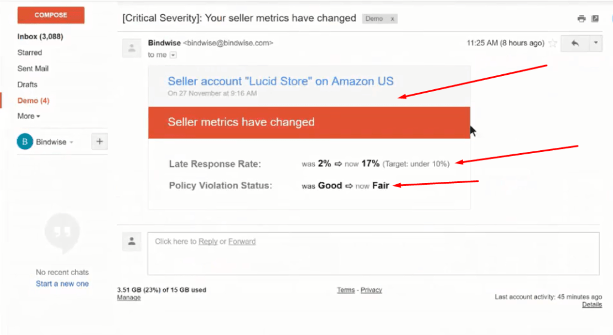The image size is (613, 335).
Task: Click inside the reply text box
Action: tap(374, 254)
